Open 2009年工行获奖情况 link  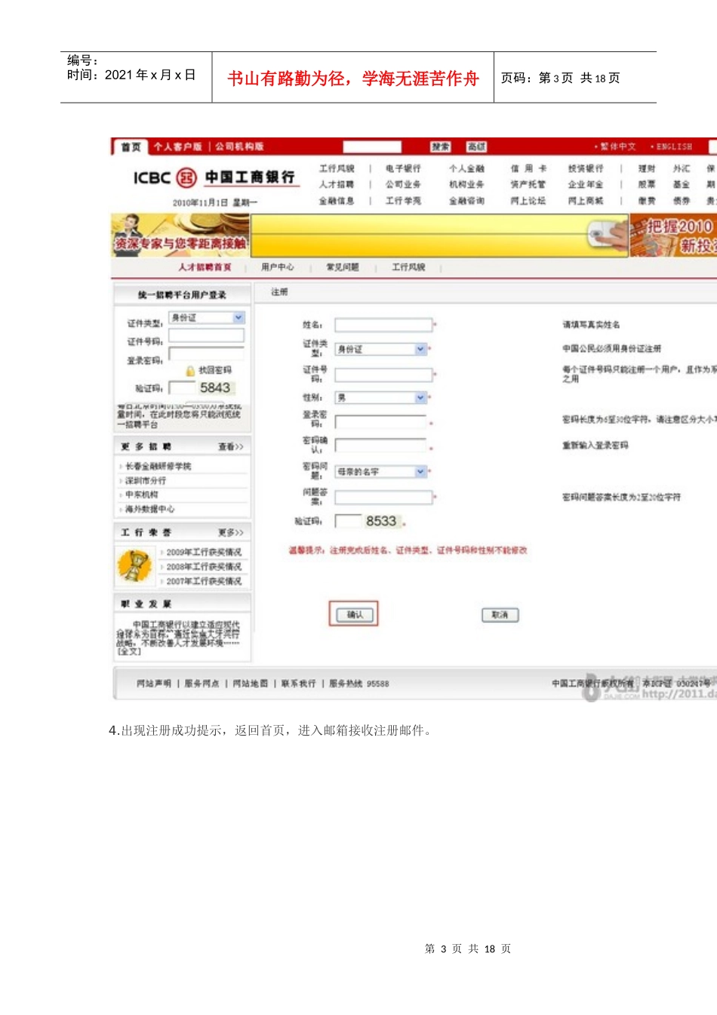point(204,552)
